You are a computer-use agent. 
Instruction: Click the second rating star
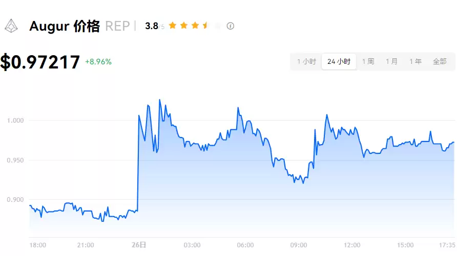pos(184,26)
